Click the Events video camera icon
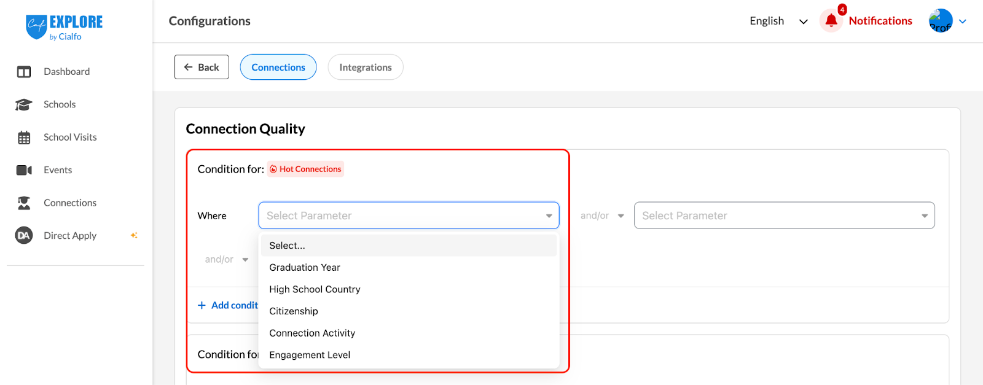Viewport: 983px width, 385px height. [24, 170]
